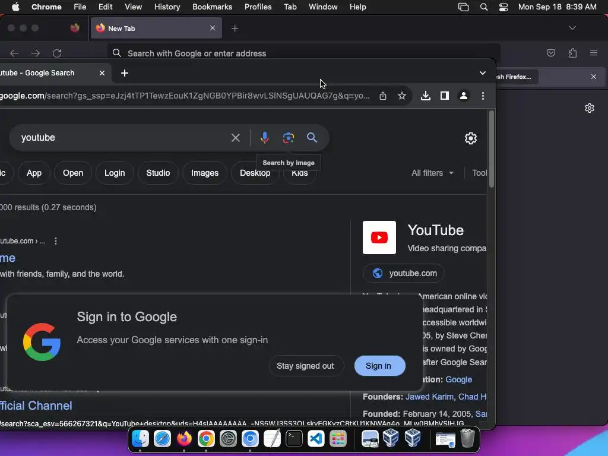The width and height of the screenshot is (608, 456).
Task: Click the Sign in button
Action: pos(379,366)
